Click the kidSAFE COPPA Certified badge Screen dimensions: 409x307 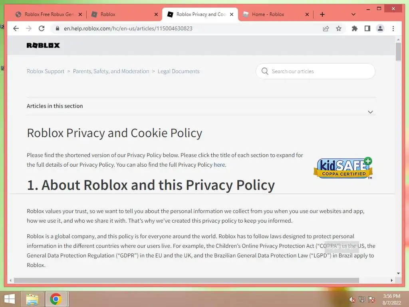tap(343, 168)
